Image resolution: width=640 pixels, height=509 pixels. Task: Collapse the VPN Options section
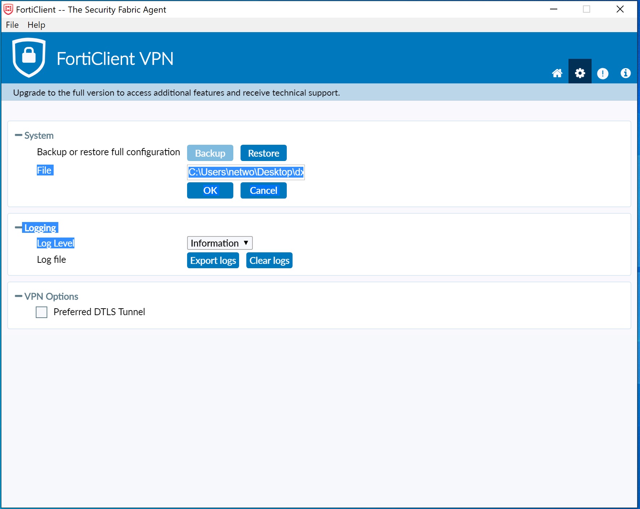pos(18,296)
